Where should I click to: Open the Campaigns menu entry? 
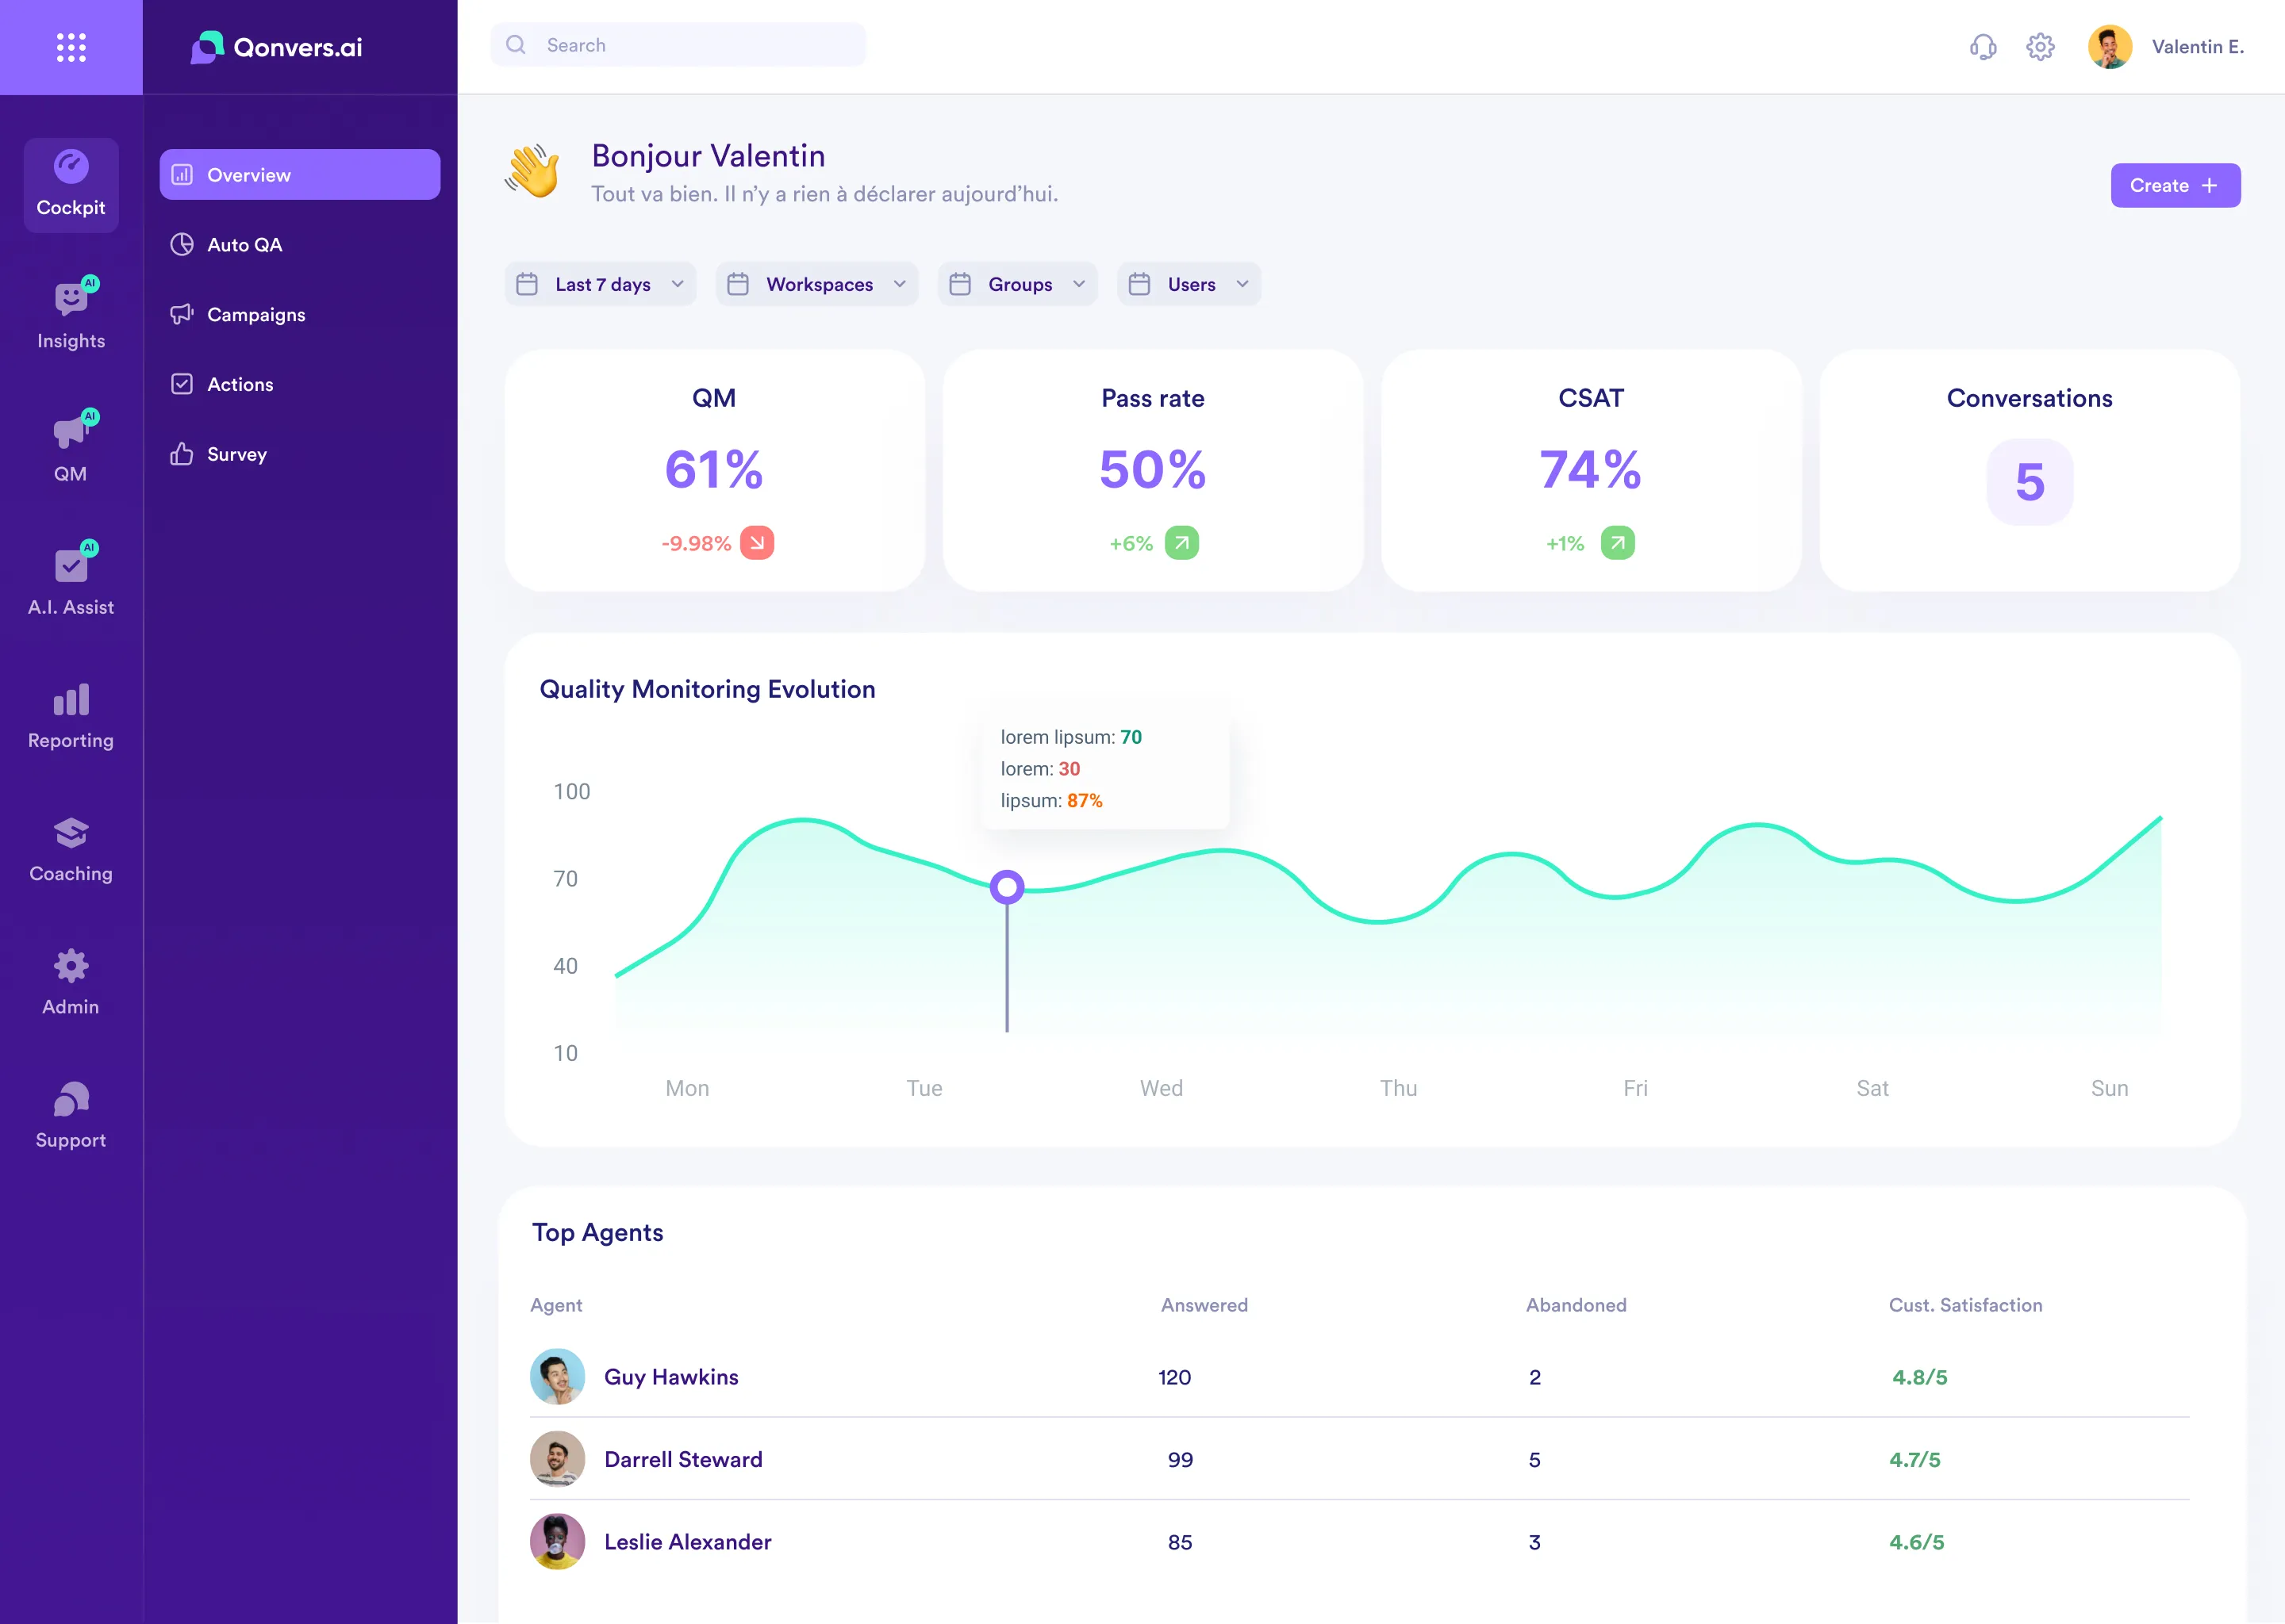pyautogui.click(x=255, y=314)
